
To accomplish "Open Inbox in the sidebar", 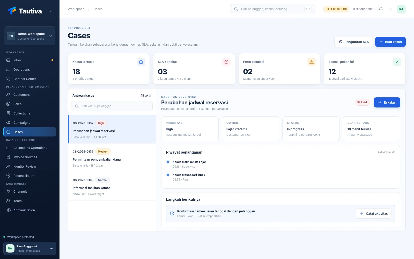I will (x=29, y=60).
